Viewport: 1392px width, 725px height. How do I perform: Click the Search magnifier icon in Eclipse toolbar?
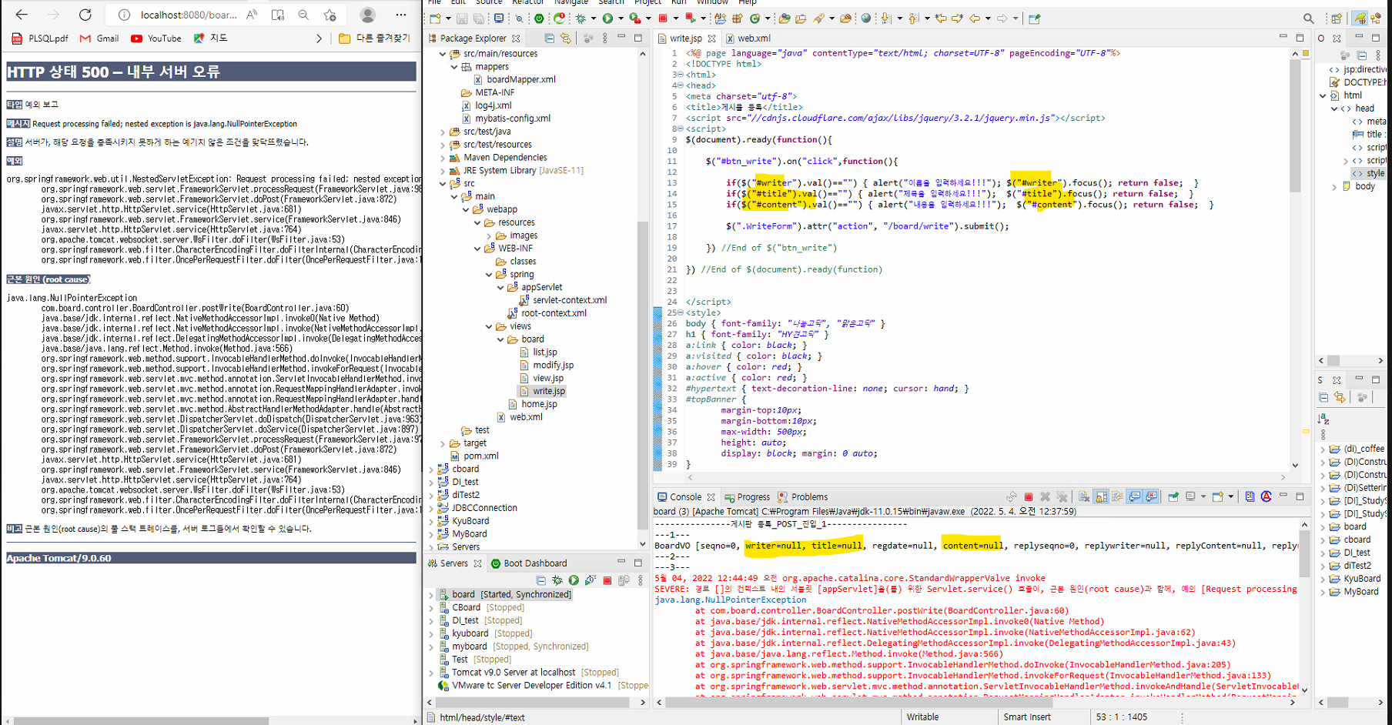pyautogui.click(x=1309, y=18)
